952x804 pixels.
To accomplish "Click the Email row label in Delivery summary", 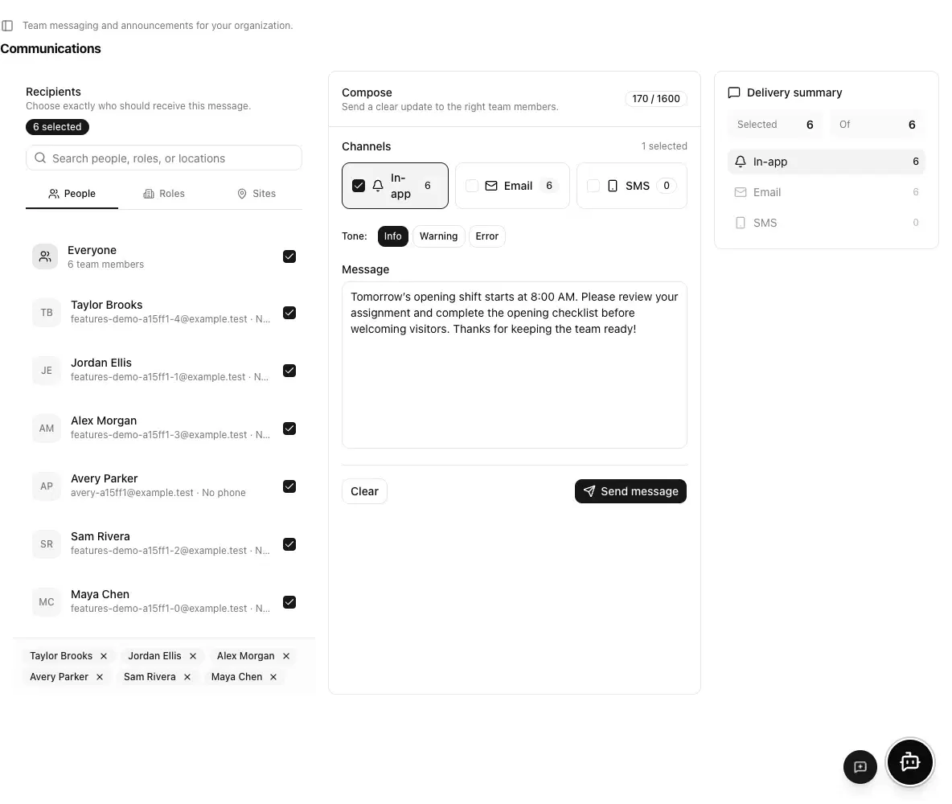I will [x=767, y=192].
